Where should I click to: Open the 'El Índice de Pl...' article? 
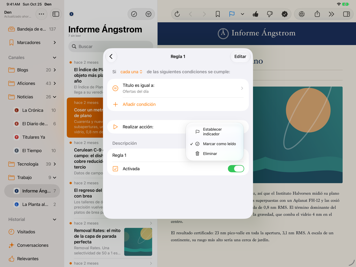click(85, 77)
